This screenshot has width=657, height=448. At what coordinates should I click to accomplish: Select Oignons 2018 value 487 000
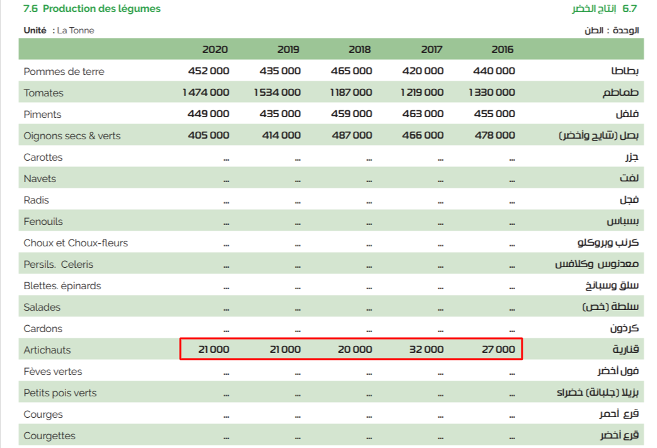[x=351, y=135]
